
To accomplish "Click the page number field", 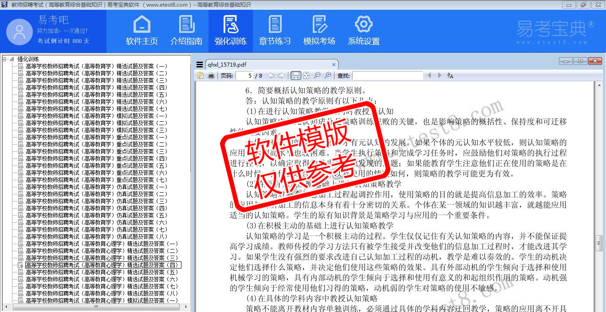I will click(x=244, y=76).
